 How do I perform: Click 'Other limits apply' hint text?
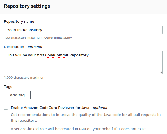[58, 38]
